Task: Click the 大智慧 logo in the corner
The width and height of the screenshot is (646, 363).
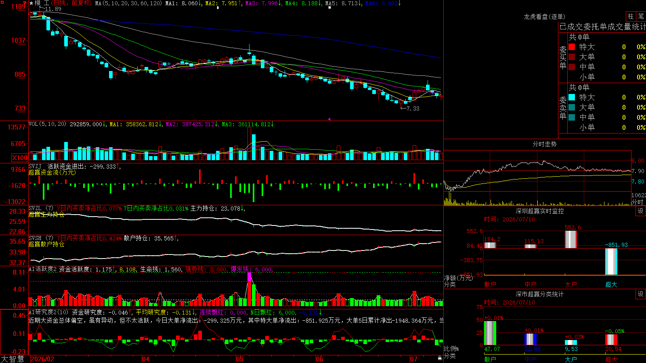Action: point(13,359)
